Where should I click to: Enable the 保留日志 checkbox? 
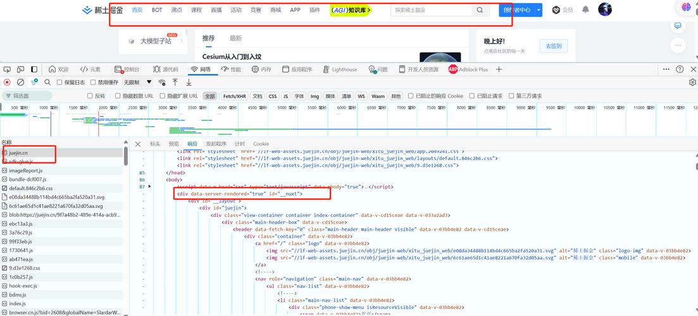59,82
